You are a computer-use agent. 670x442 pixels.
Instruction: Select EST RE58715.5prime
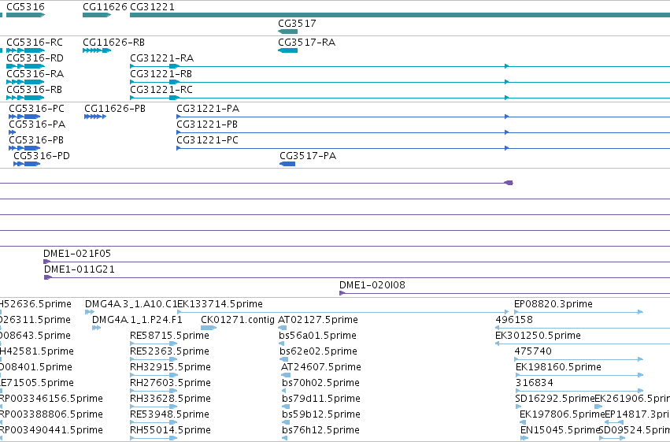tap(169, 336)
